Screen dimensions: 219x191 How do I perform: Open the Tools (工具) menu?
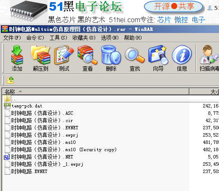[58, 38]
